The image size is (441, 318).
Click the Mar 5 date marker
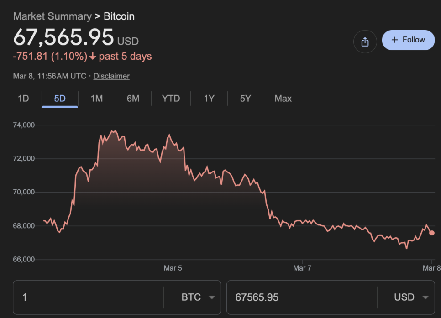tap(173, 268)
